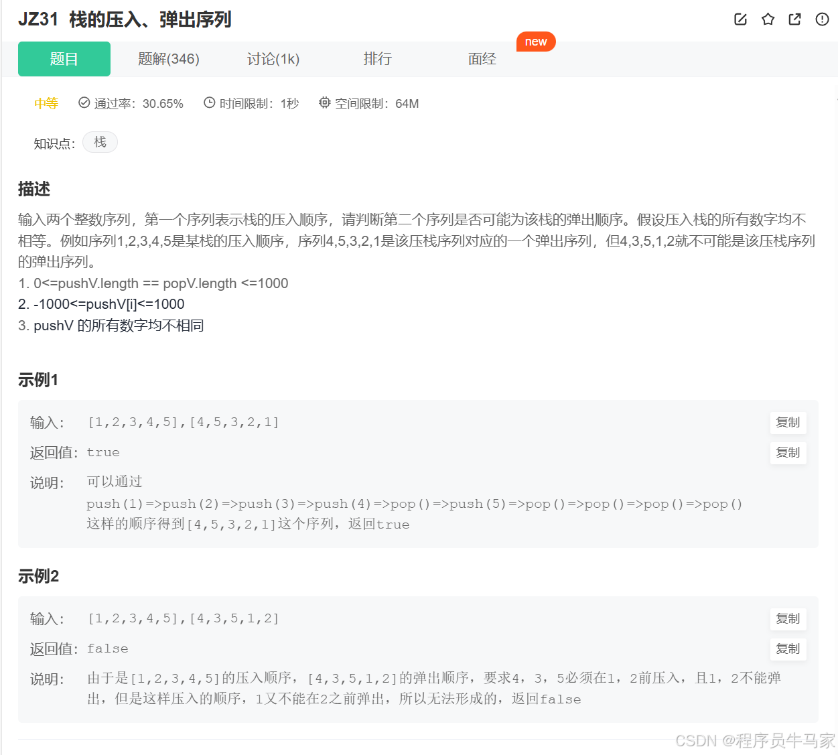Click the pass rate checkmark icon

[x=84, y=102]
